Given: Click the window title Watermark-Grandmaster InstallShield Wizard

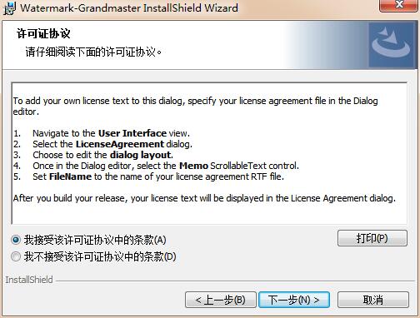Looking at the screenshot, I should click(x=129, y=7).
